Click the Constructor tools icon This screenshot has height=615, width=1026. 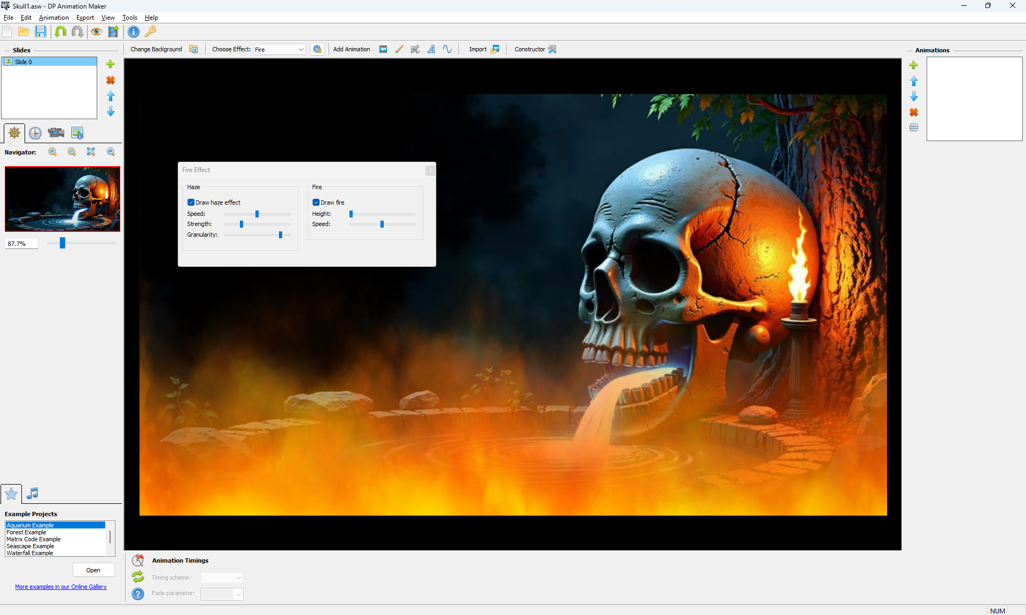553,49
